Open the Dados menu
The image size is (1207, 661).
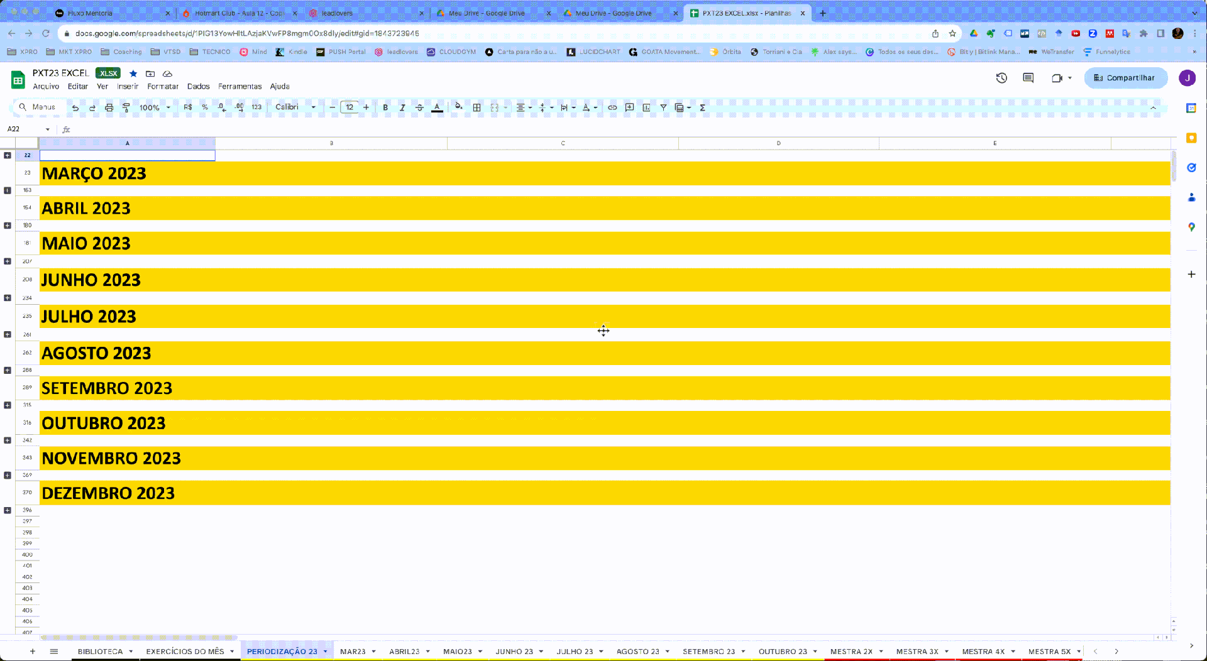click(x=198, y=87)
